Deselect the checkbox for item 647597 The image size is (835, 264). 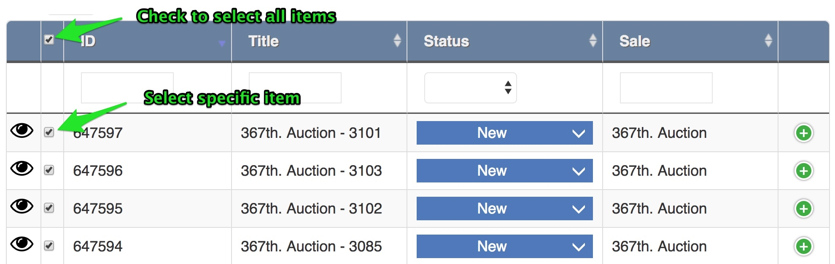coord(49,132)
